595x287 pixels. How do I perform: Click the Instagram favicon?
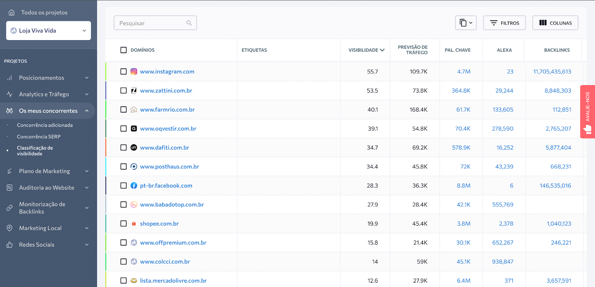[x=134, y=71]
